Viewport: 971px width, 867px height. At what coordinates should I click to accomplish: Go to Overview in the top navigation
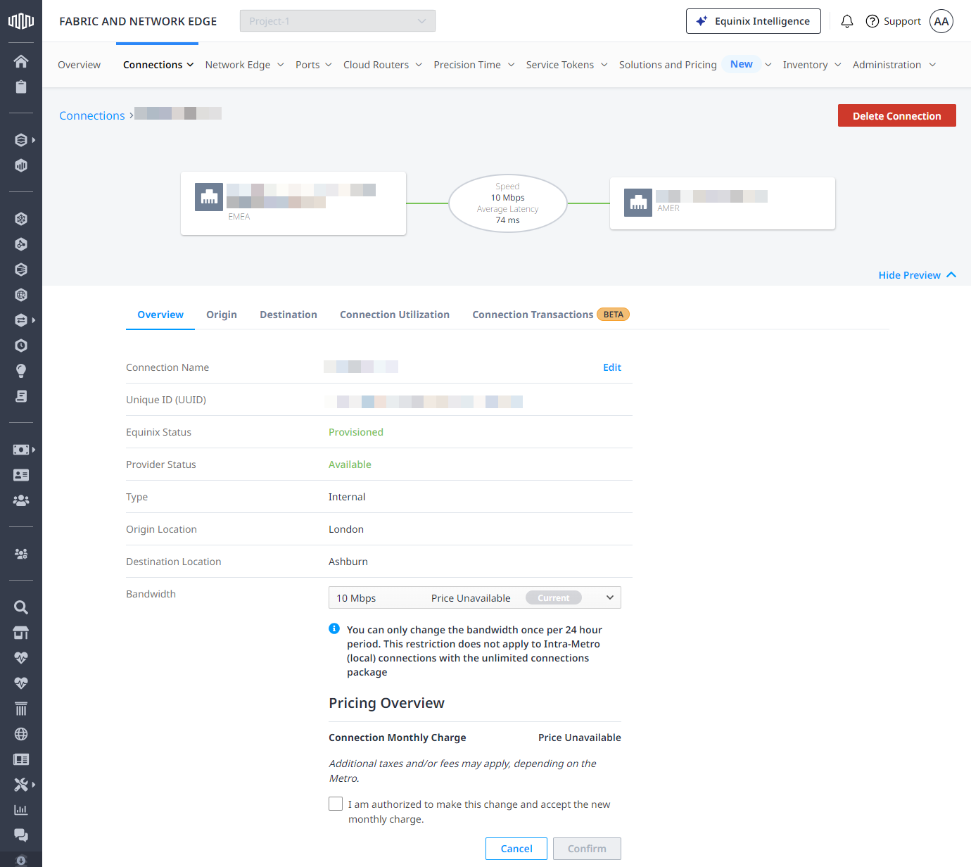click(79, 65)
